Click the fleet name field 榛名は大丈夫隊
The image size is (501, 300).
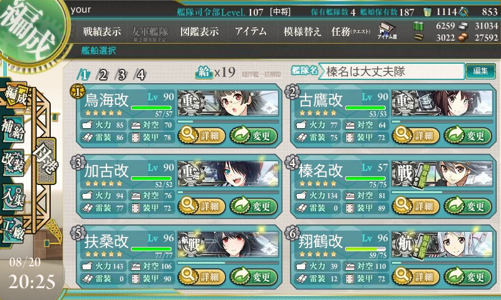tap(392, 71)
